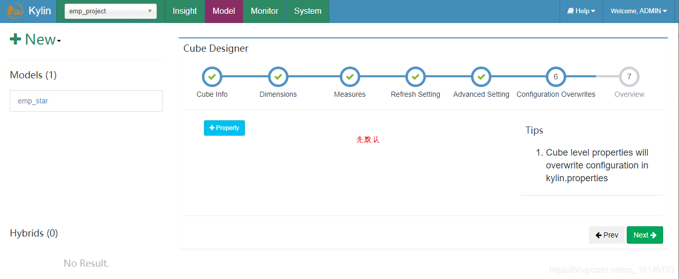This screenshot has width=679, height=279.
Task: Click the Dimensions step checkmark circle
Action: click(x=278, y=77)
